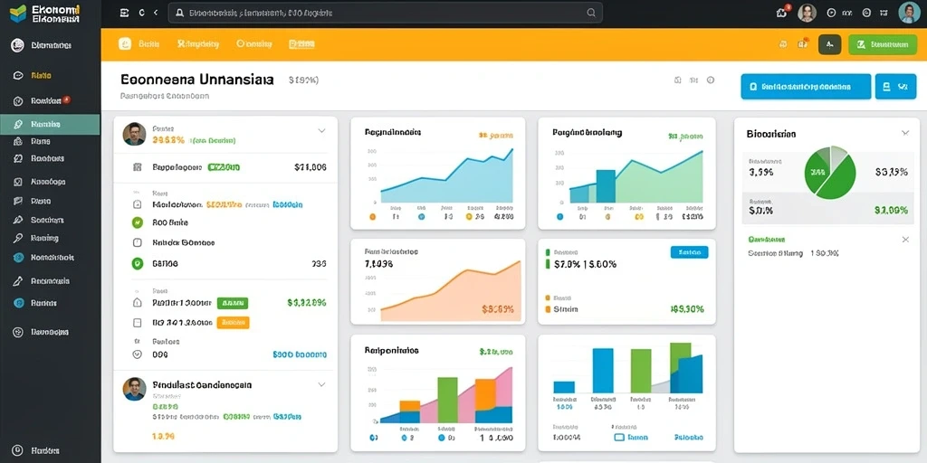This screenshot has width=927, height=463.
Task: Collapse the pie chart panel chevron
Action: point(905,134)
